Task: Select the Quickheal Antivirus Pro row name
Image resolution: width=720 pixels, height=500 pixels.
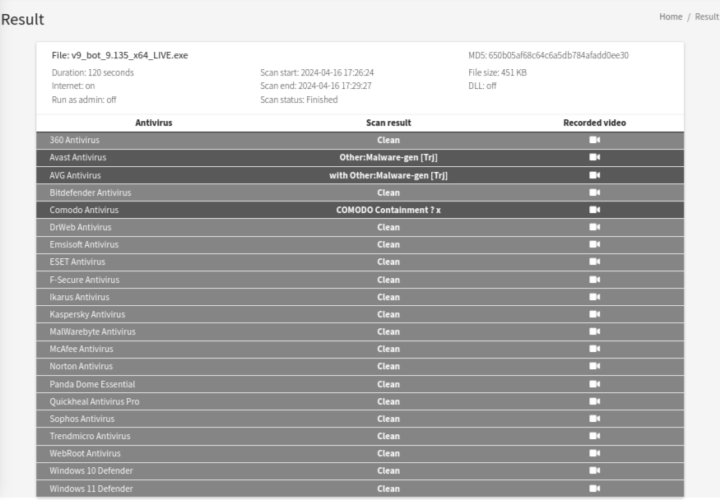Action: [x=95, y=401]
